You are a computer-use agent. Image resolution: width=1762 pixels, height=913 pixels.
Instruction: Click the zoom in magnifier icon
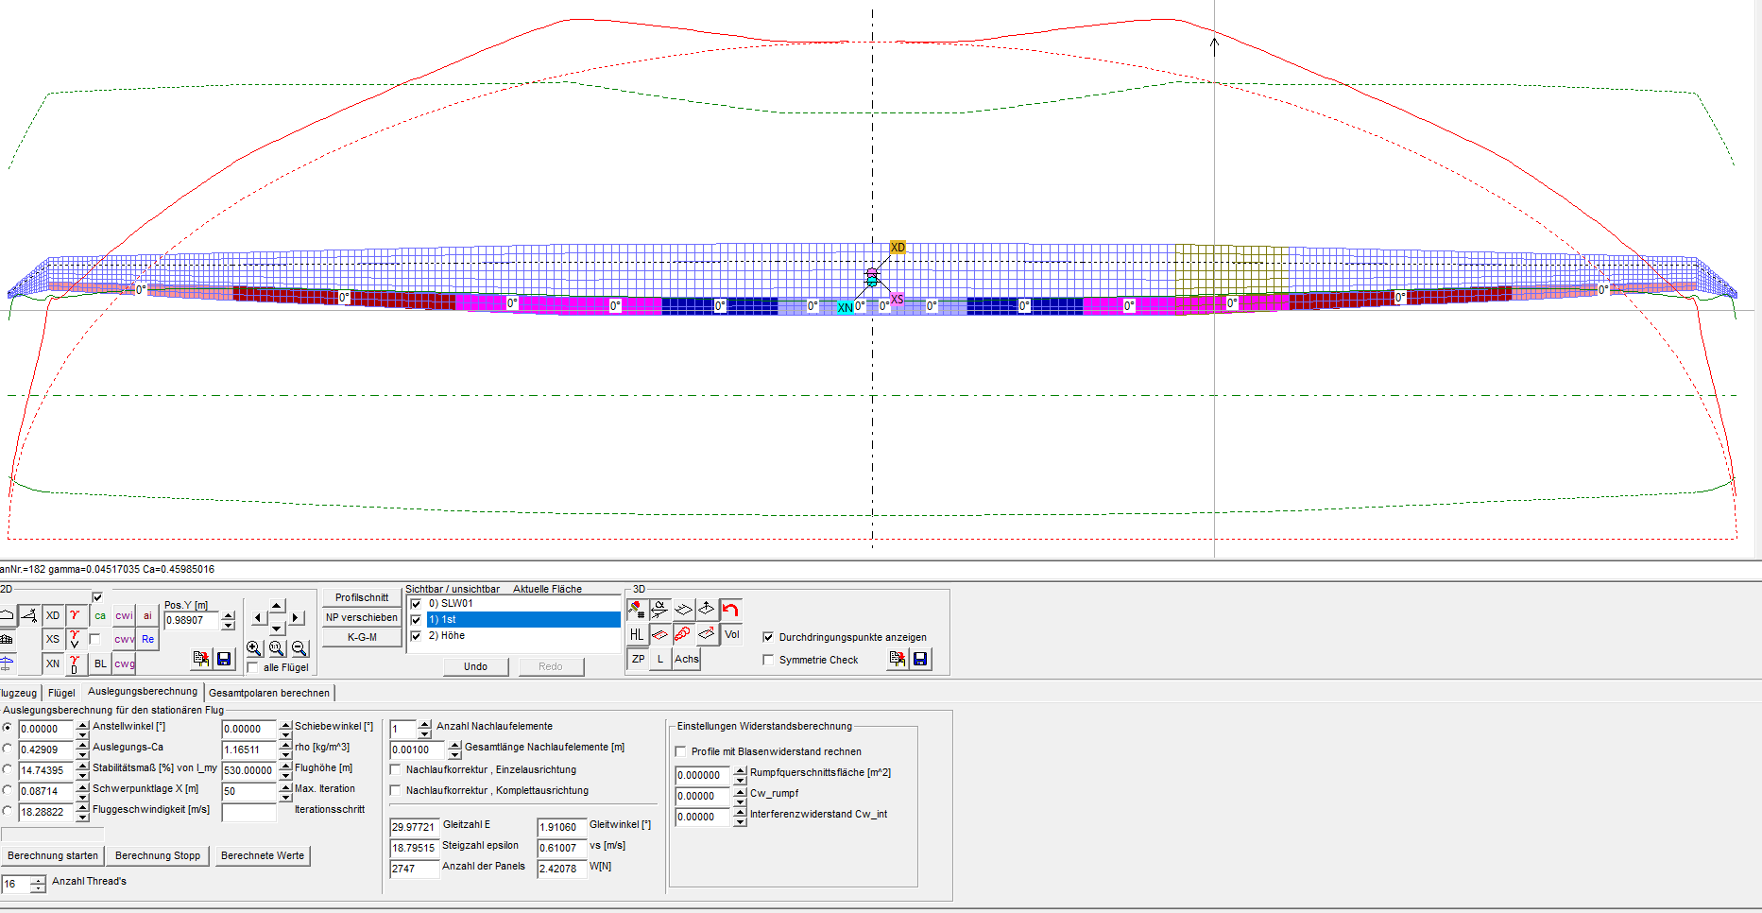[x=254, y=648]
